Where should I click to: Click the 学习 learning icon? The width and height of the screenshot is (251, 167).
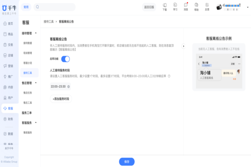pos(175,7)
